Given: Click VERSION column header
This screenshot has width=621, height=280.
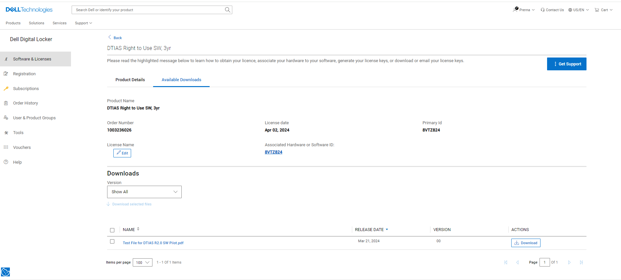Looking at the screenshot, I should click(442, 230).
